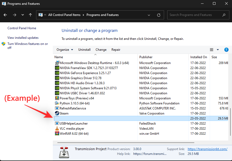This screenshot has height=161, width=232.
Task: Click the Uninstall toolbar option
Action: pos(84,50)
